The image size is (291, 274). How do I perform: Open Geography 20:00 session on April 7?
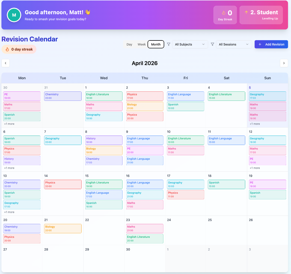click(x=63, y=140)
